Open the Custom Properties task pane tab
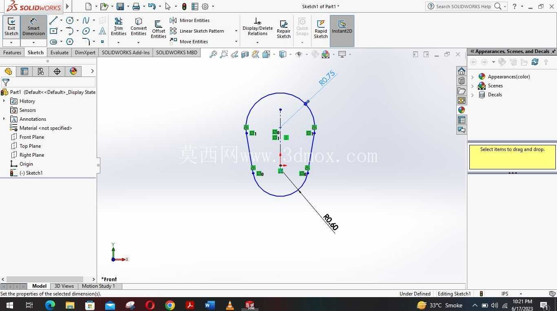557x311 pixels. (462, 120)
